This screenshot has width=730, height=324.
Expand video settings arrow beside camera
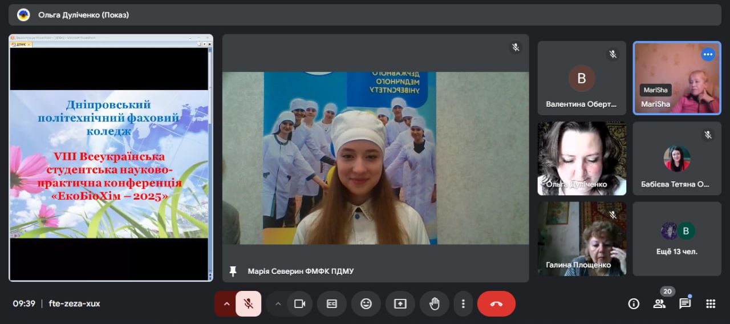pos(278,303)
